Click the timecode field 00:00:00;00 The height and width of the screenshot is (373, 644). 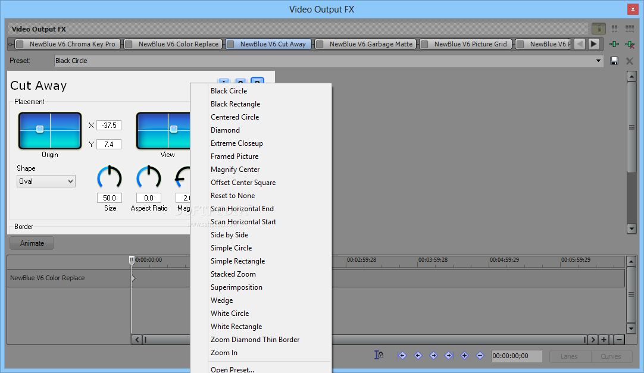[x=517, y=356]
